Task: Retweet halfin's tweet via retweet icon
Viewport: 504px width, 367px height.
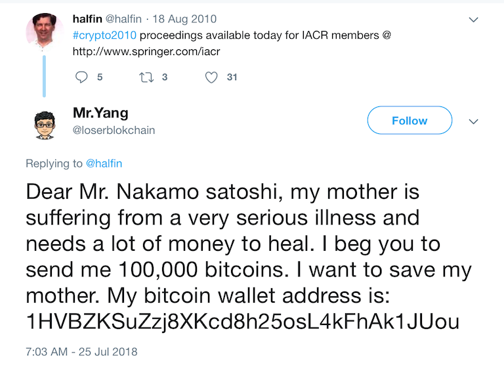Action: [x=146, y=77]
